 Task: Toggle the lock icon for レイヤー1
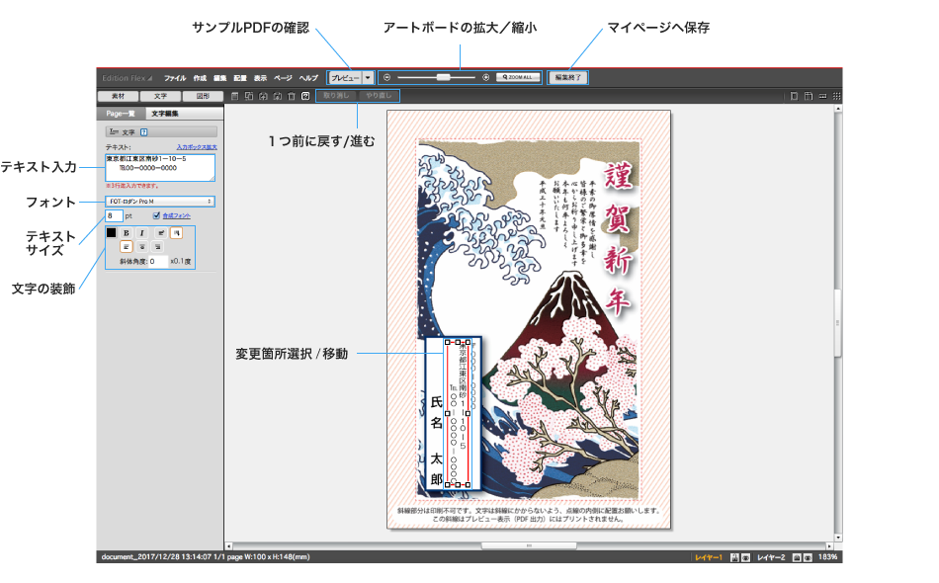(x=734, y=557)
